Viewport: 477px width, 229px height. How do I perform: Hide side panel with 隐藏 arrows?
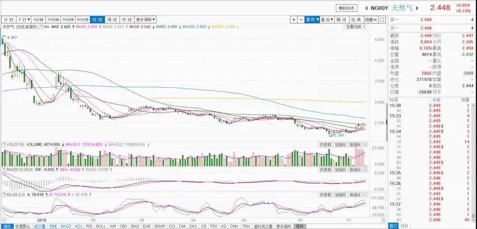pyautogui.click(x=372, y=20)
